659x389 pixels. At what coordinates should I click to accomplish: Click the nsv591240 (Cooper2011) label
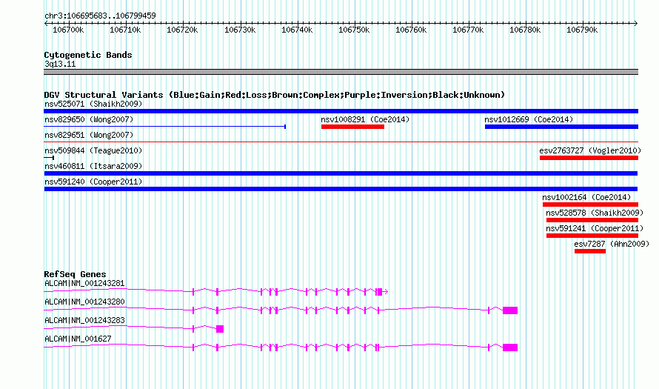click(x=93, y=182)
